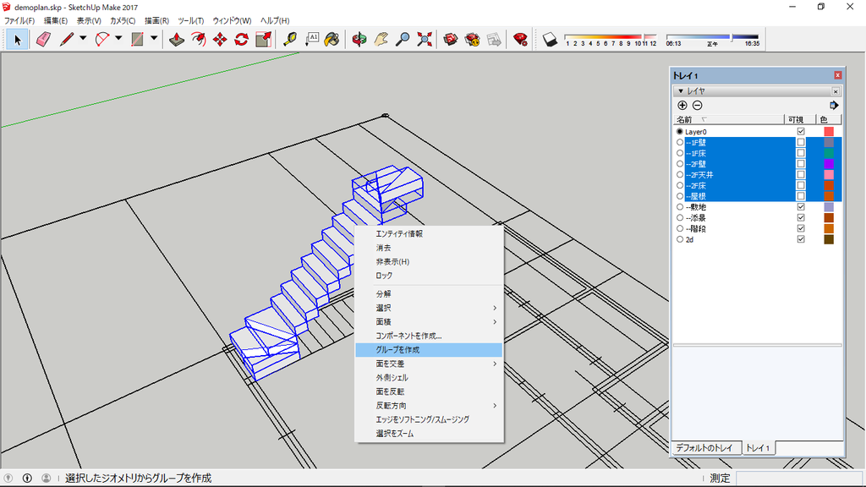Image resolution: width=866 pixels, height=487 pixels.
Task: Click the Zoom Extents tool
Action: click(x=425, y=39)
